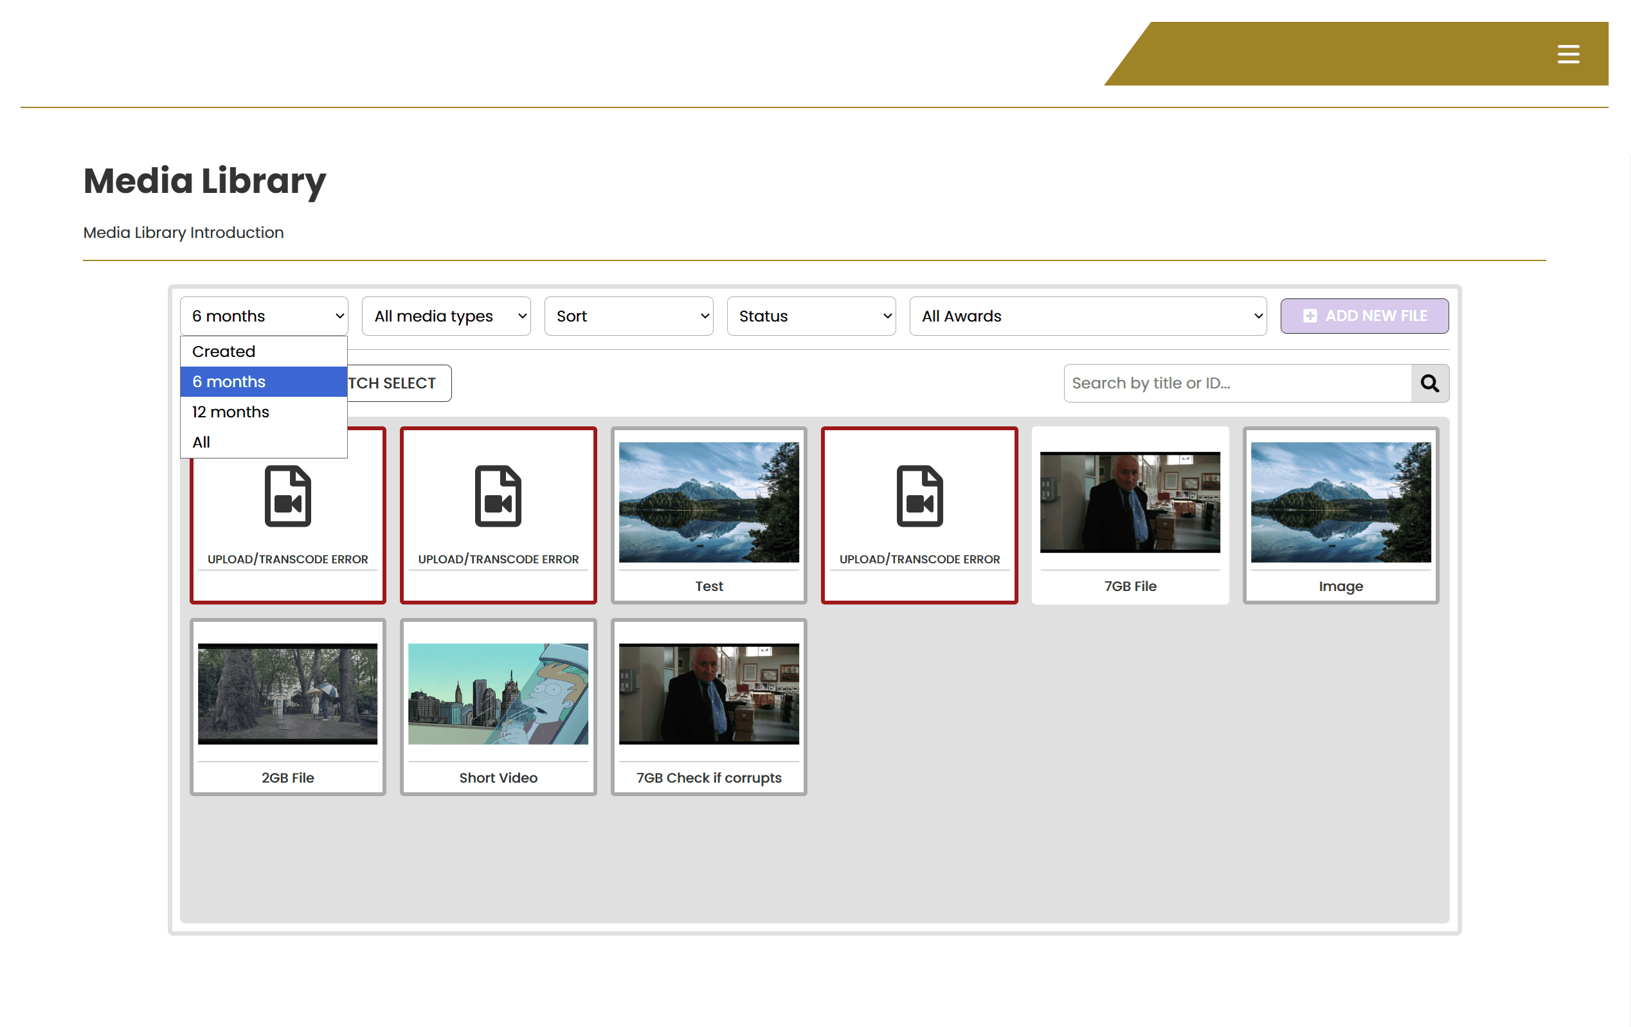This screenshot has width=1631, height=1027.
Task: Open the 7GB File thumbnail
Action: 1130,502
